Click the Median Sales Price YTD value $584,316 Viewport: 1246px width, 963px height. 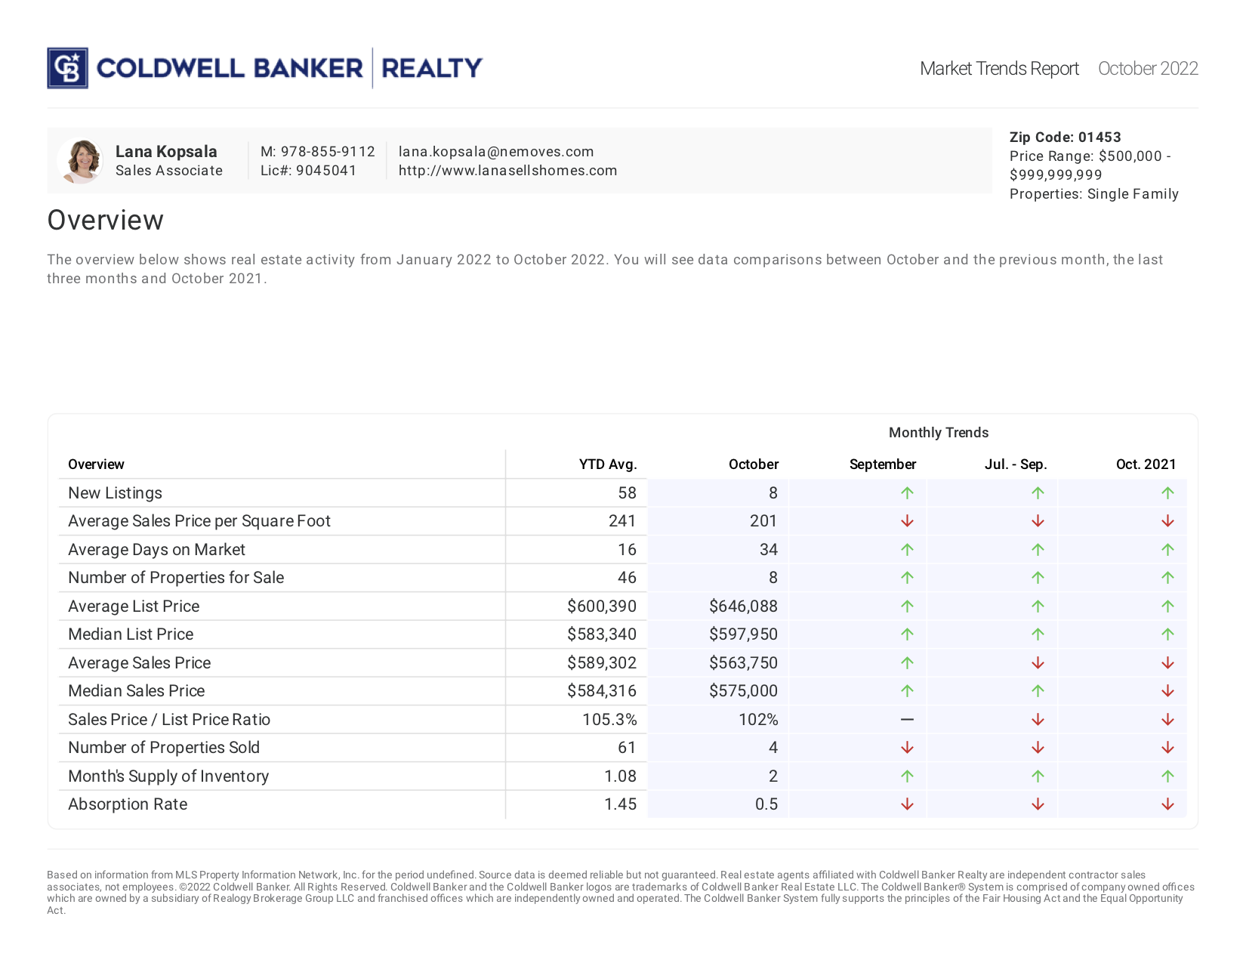pyautogui.click(x=602, y=691)
